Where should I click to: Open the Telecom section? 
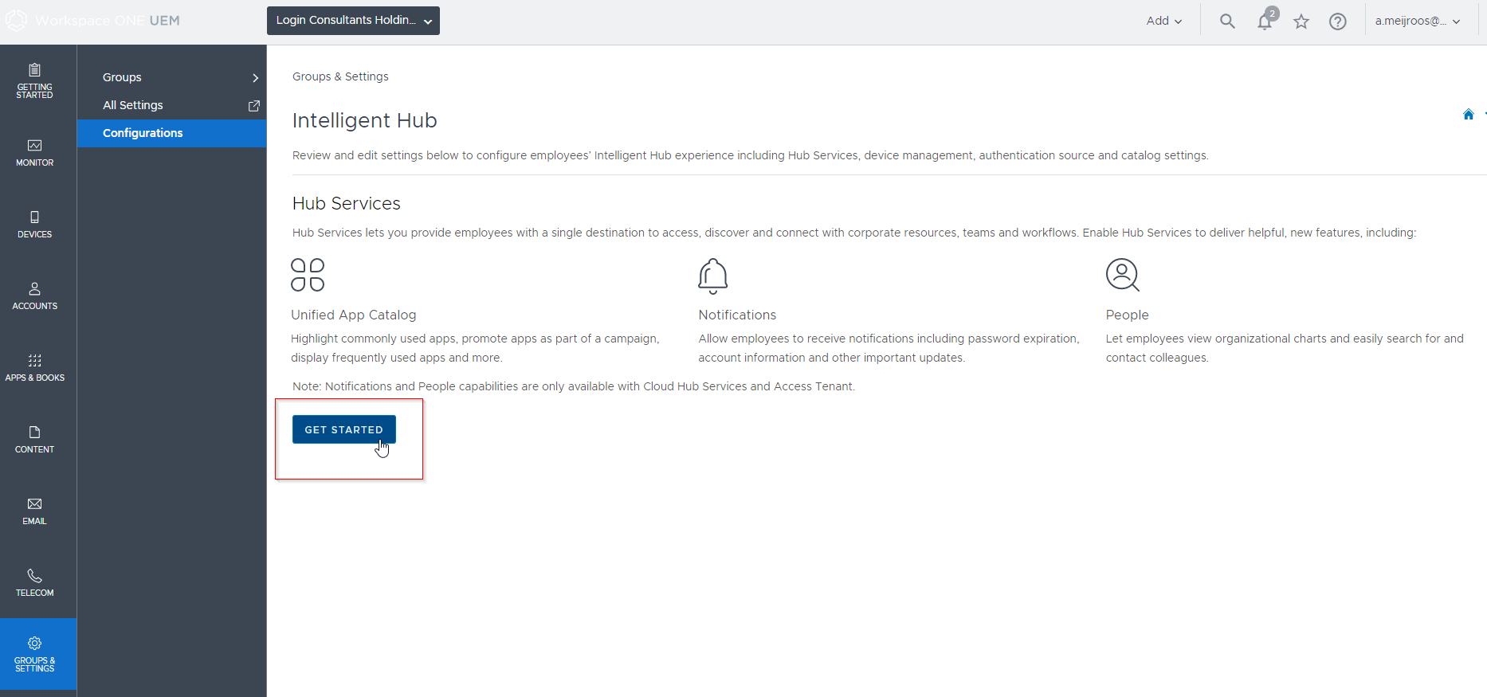(34, 582)
